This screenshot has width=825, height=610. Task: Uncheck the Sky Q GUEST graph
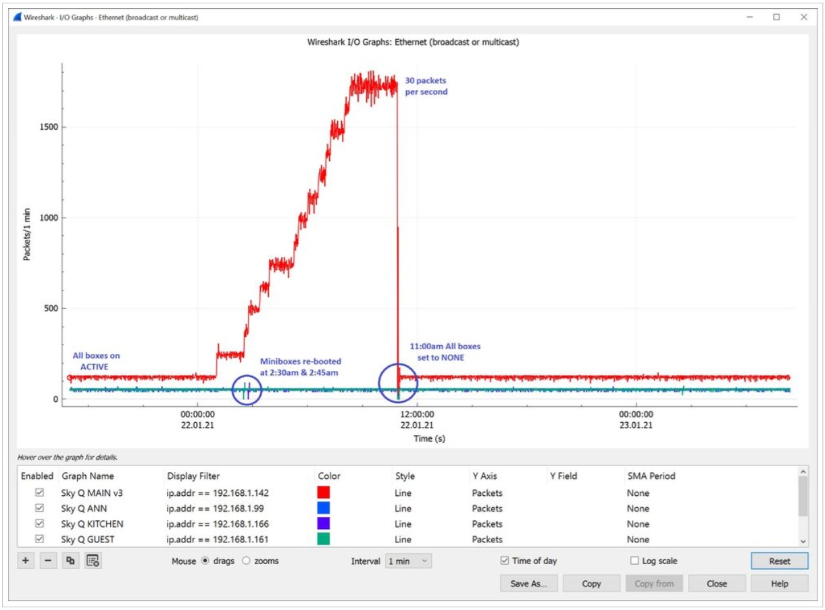(41, 539)
